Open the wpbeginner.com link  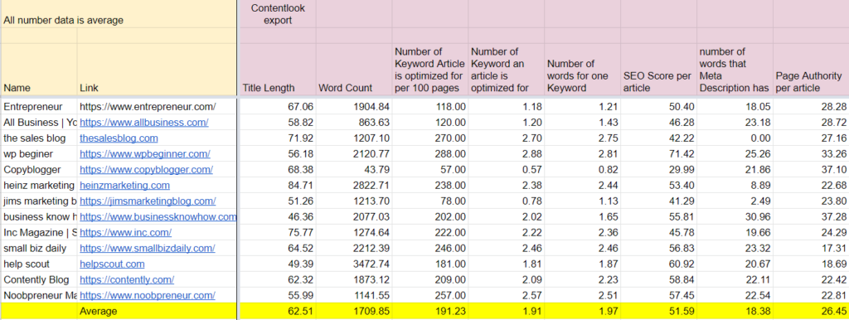(145, 153)
